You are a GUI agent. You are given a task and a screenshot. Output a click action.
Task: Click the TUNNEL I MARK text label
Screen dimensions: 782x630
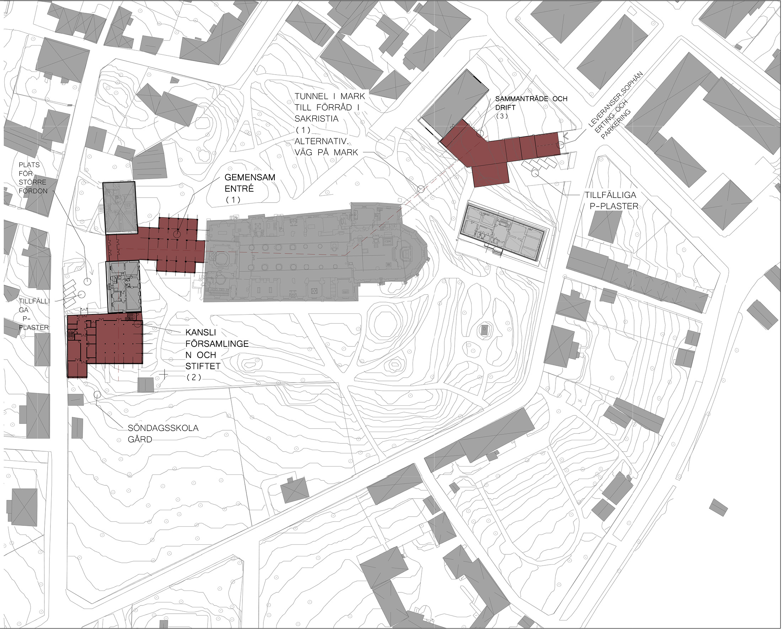[x=329, y=97]
